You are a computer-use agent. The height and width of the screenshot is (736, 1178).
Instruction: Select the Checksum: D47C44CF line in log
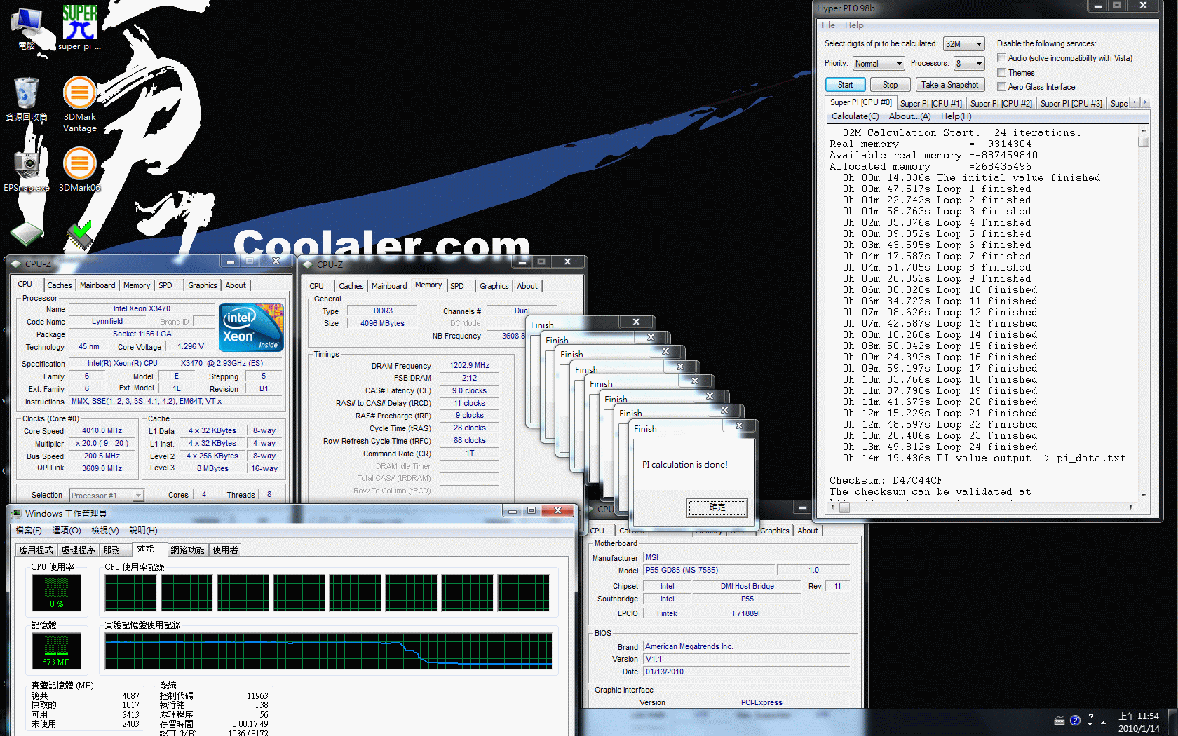point(886,481)
